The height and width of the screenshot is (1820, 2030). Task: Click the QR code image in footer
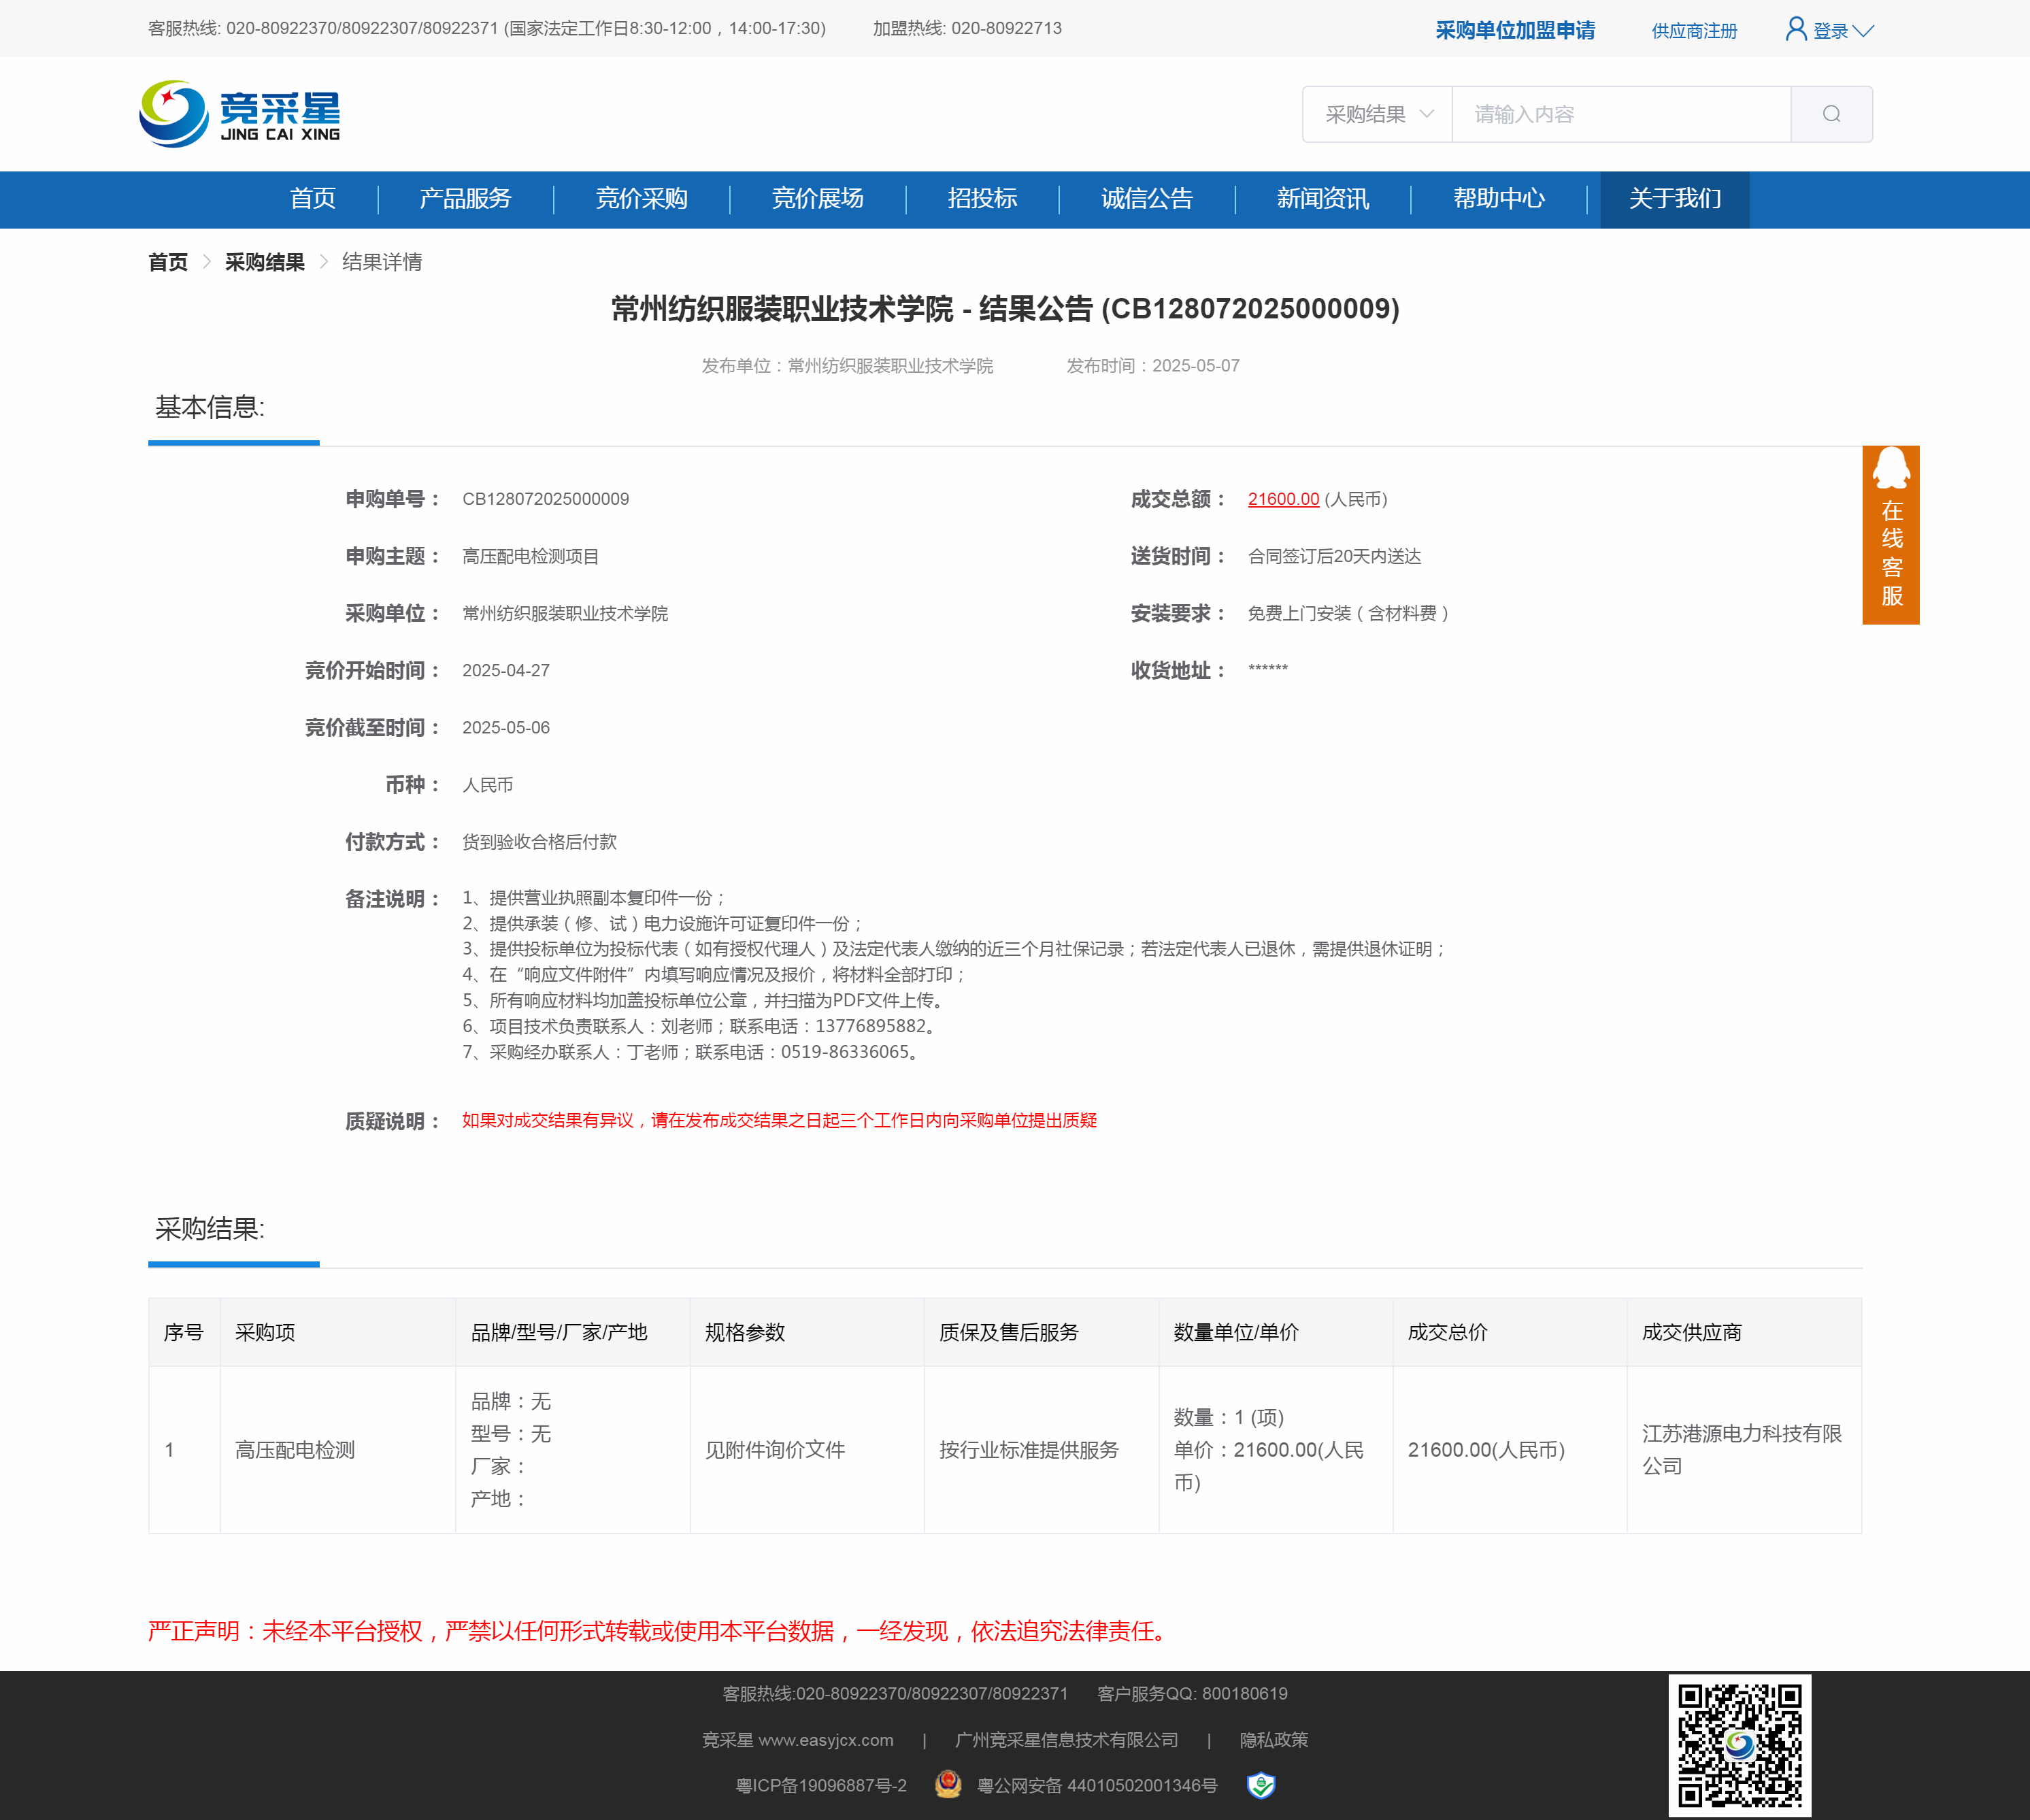1739,1745
